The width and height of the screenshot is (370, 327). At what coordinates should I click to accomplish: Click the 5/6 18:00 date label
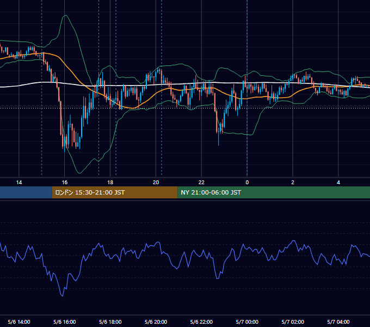coord(110,322)
